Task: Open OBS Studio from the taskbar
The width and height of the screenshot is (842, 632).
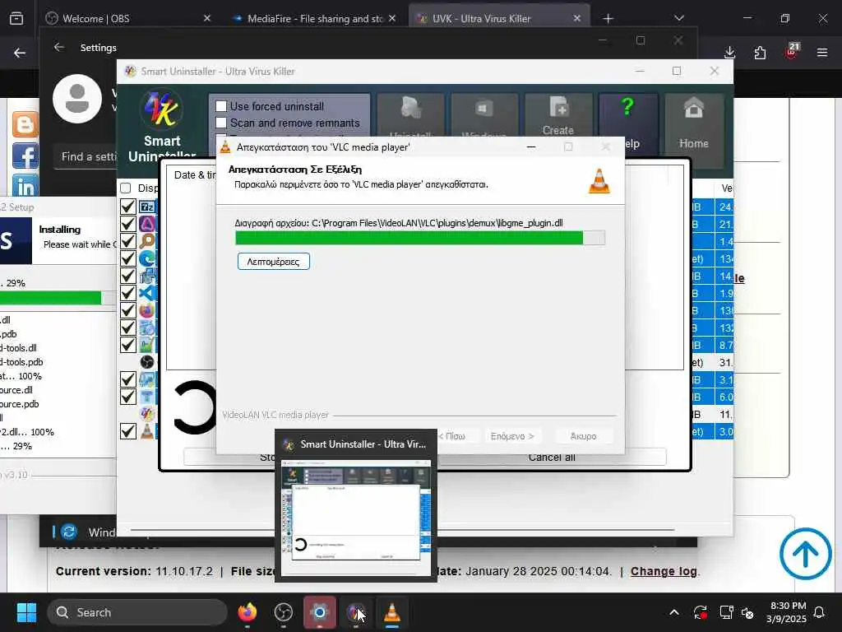Action: click(284, 612)
